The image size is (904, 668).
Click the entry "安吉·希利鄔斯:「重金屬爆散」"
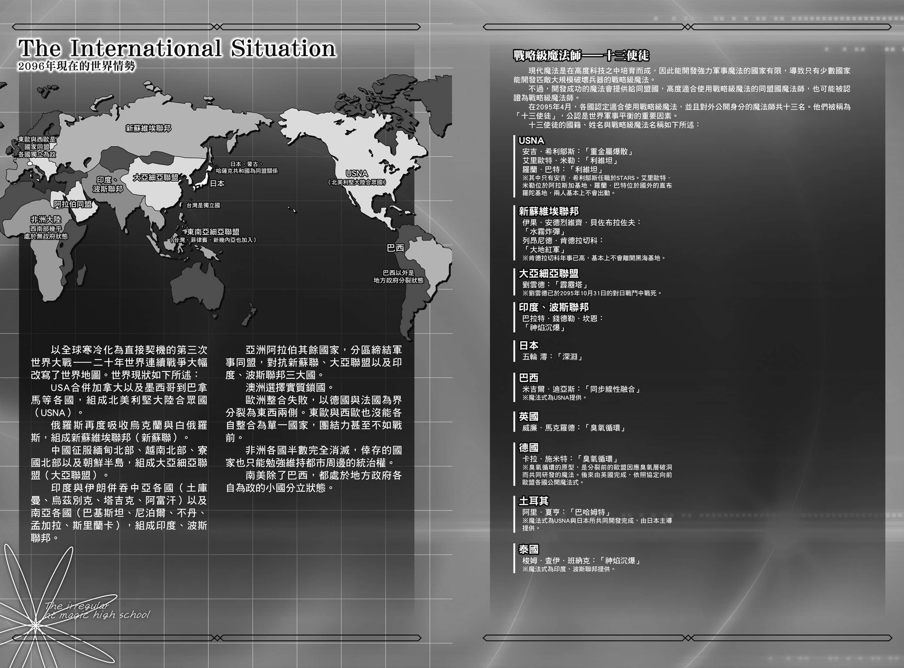(x=578, y=152)
